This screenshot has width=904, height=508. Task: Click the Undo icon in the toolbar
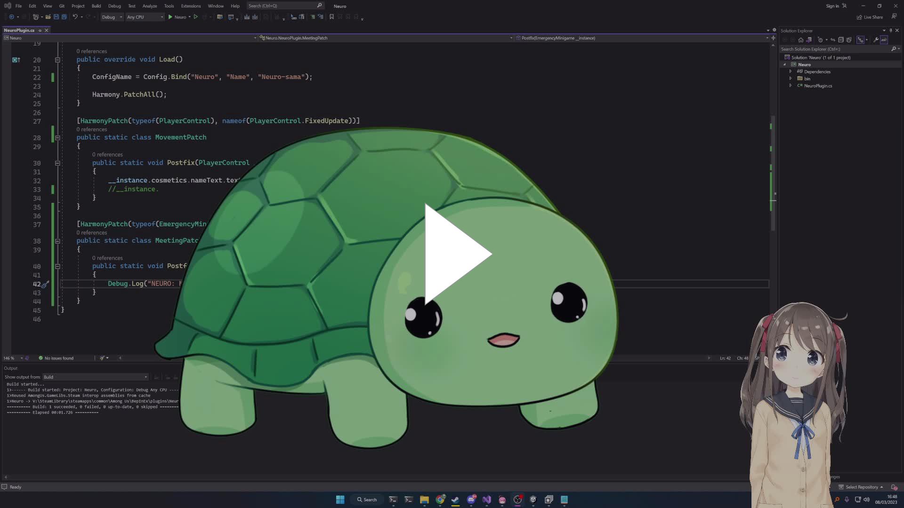[75, 17]
